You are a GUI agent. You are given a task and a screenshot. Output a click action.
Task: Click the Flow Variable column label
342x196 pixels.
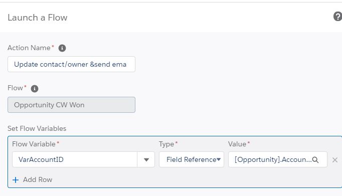point(34,144)
